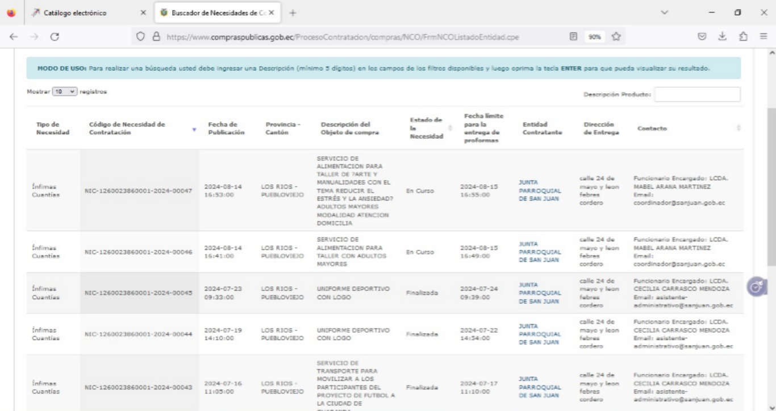Click the Descripción Producto search field
776x411 pixels.
point(697,94)
